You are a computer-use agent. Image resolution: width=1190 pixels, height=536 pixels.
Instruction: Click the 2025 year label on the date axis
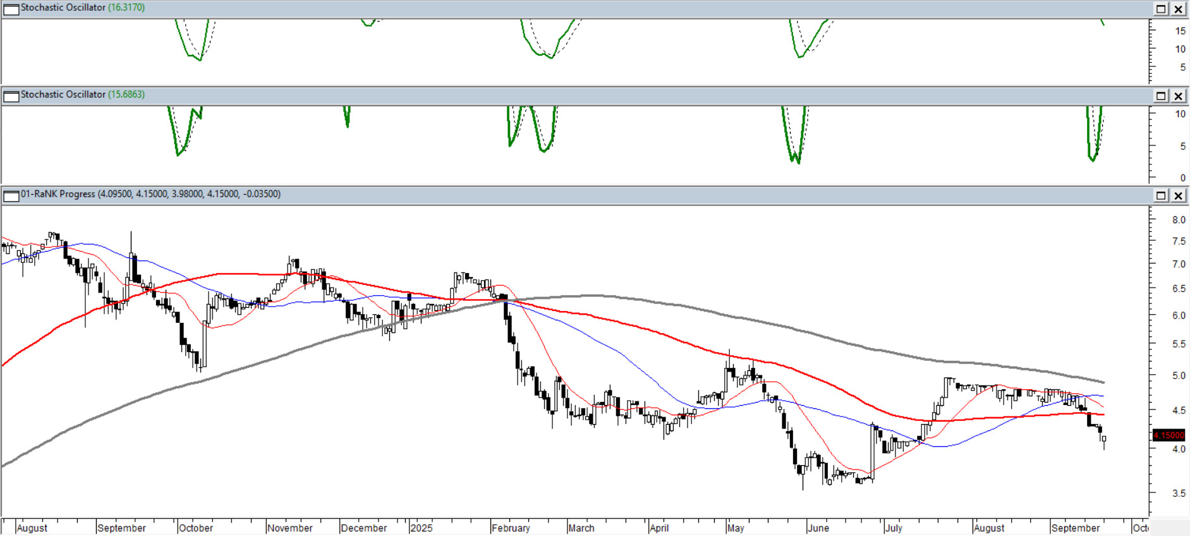421,528
